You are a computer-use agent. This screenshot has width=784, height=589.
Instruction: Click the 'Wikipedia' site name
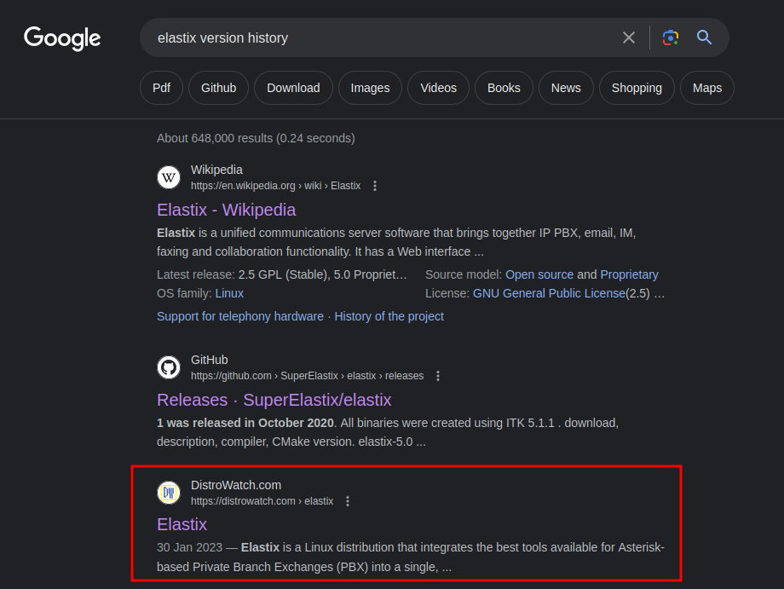(x=216, y=170)
